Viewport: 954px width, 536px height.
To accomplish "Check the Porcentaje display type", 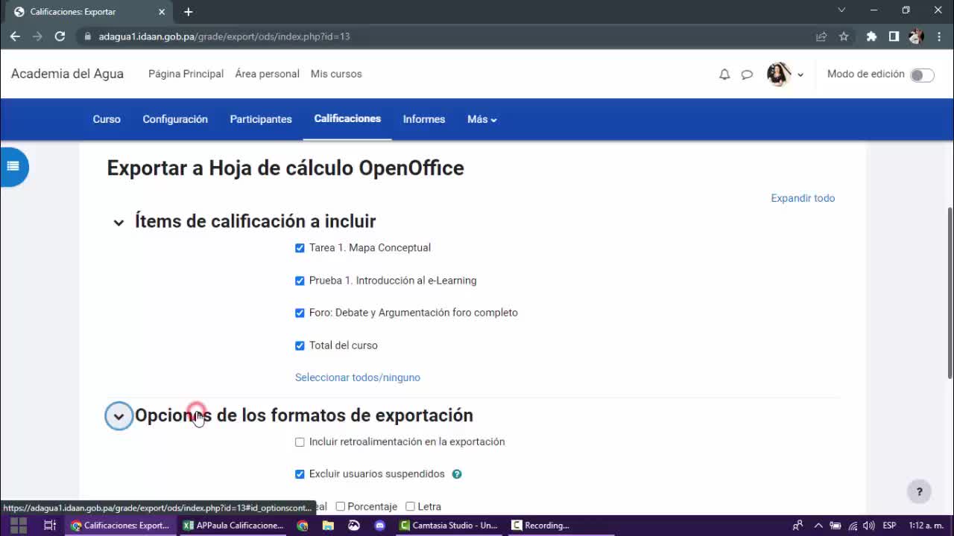I will (340, 507).
